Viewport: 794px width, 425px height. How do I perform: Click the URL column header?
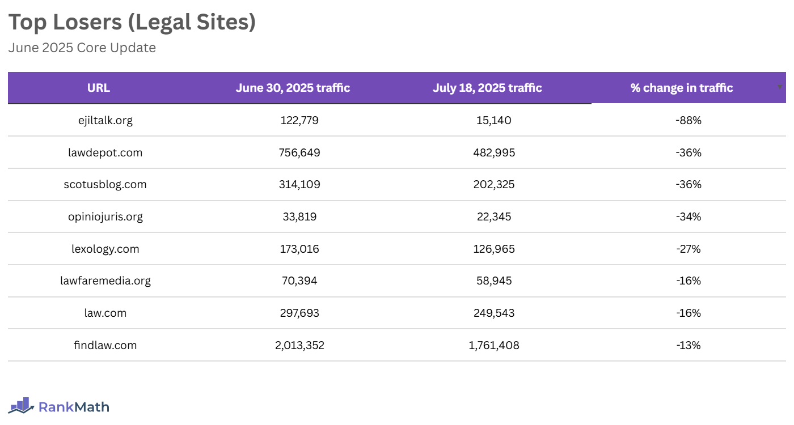[99, 88]
